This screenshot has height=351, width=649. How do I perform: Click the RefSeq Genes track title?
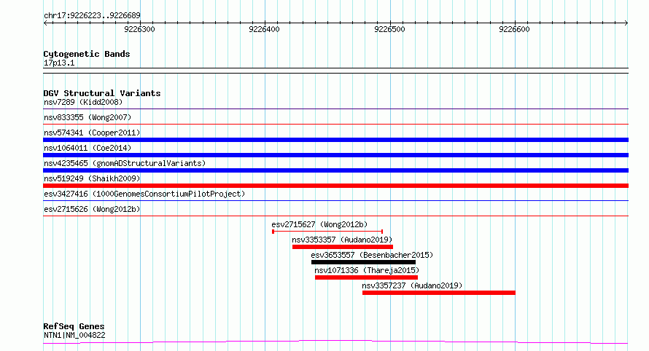74,326
